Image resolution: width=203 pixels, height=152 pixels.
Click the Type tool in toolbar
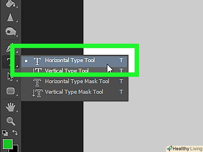[x=8, y=62]
